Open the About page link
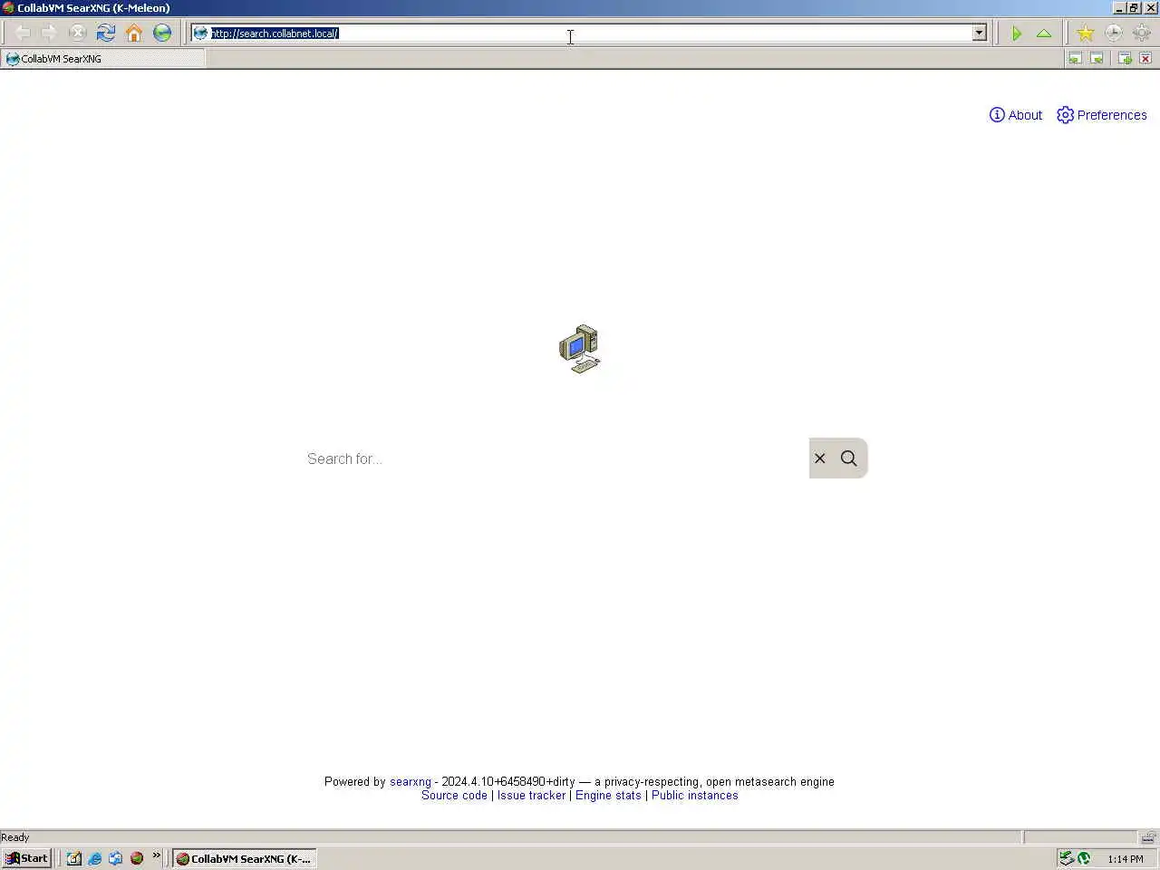 (x=1016, y=115)
